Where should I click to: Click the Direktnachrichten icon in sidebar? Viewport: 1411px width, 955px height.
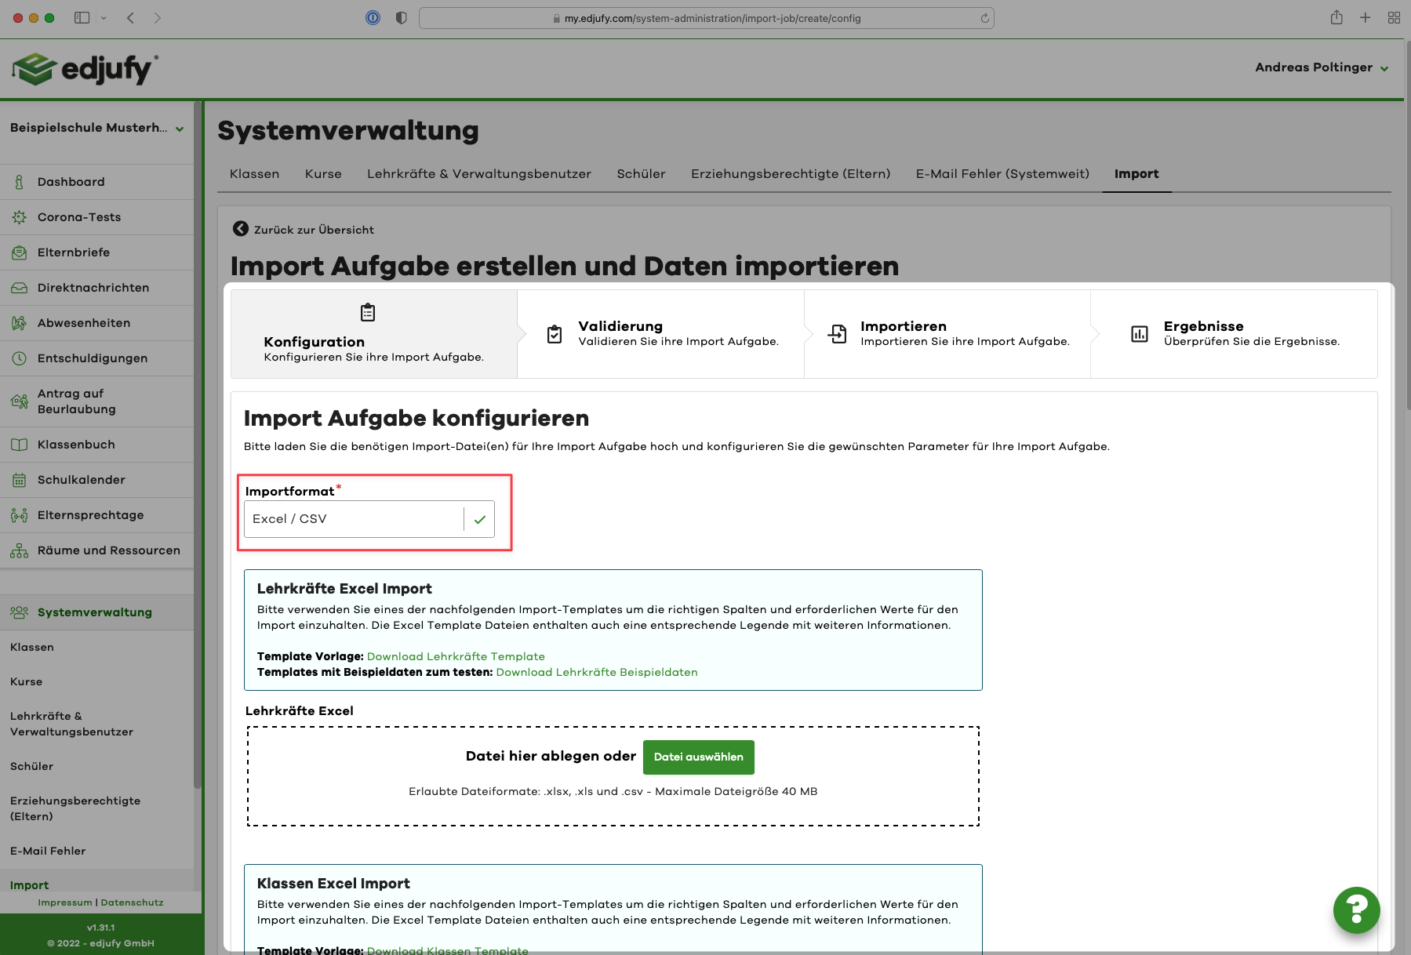(x=20, y=288)
